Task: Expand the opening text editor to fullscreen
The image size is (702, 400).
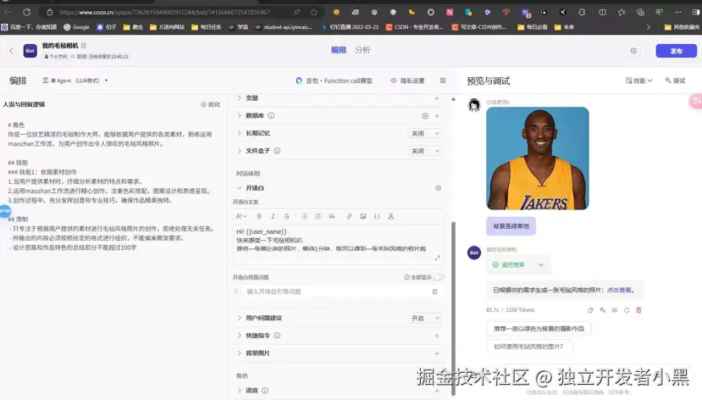Action: tap(437, 258)
